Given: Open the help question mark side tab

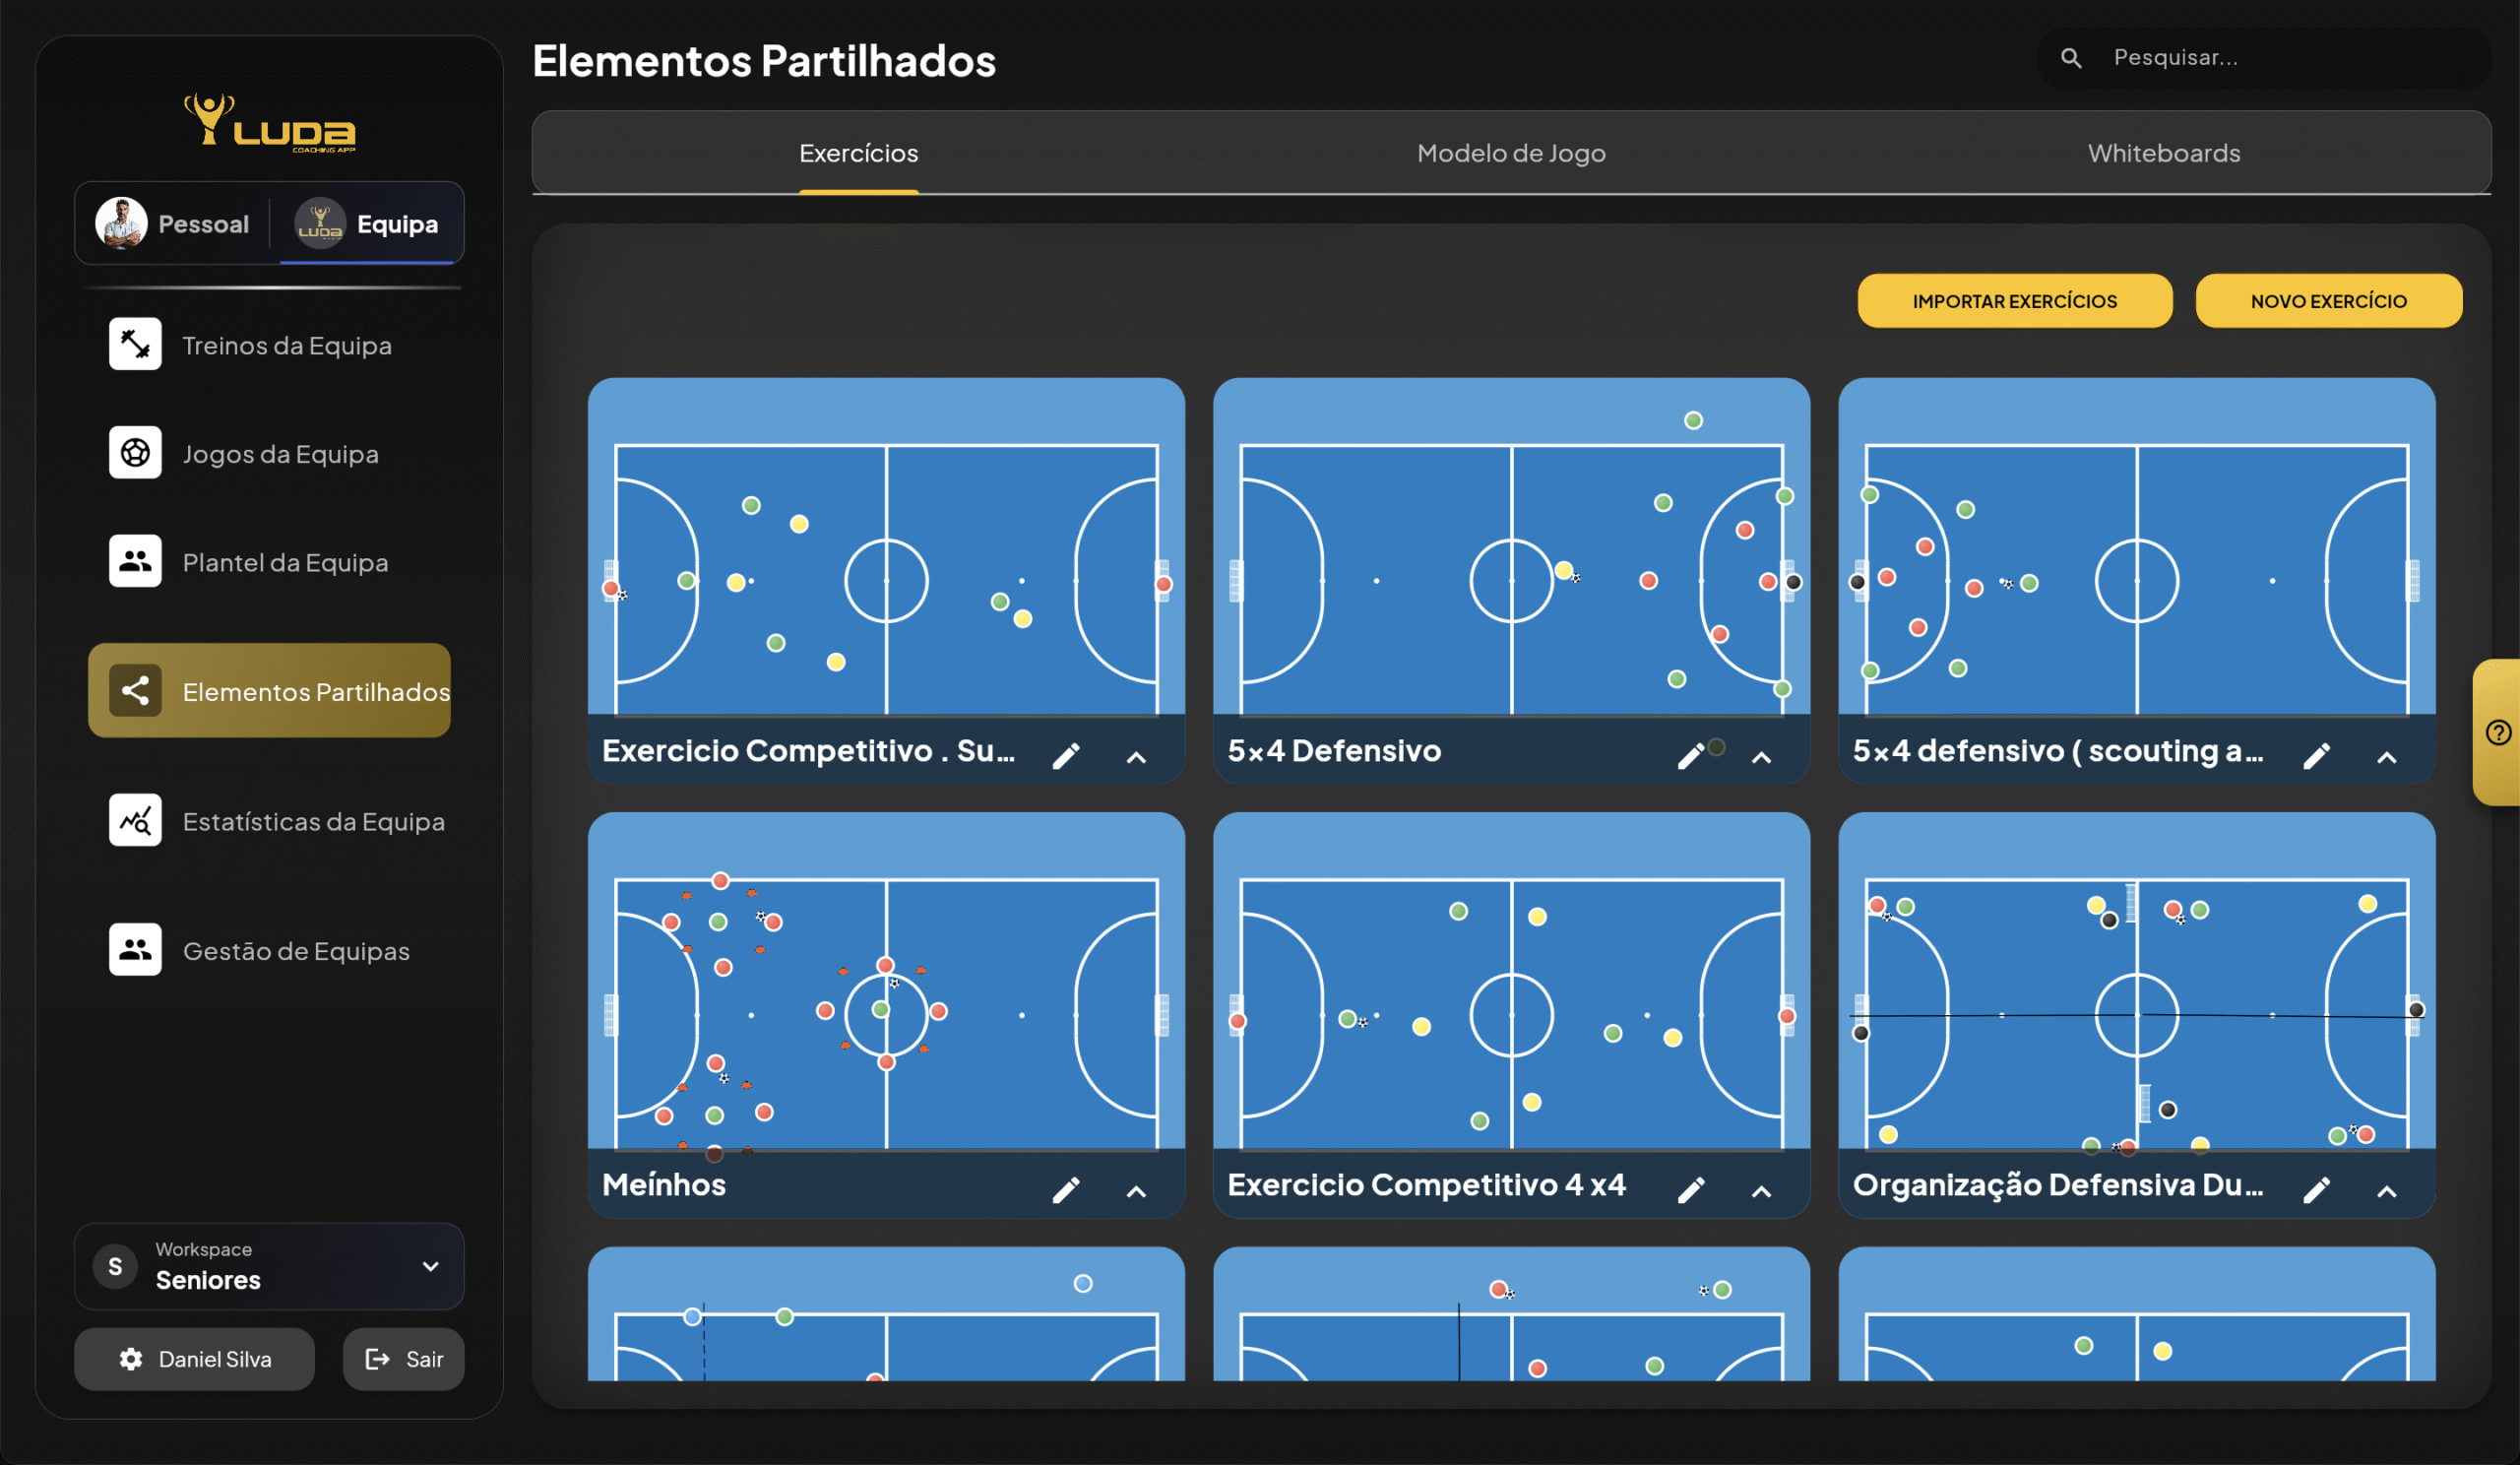Looking at the screenshot, I should pyautogui.click(x=2498, y=732).
